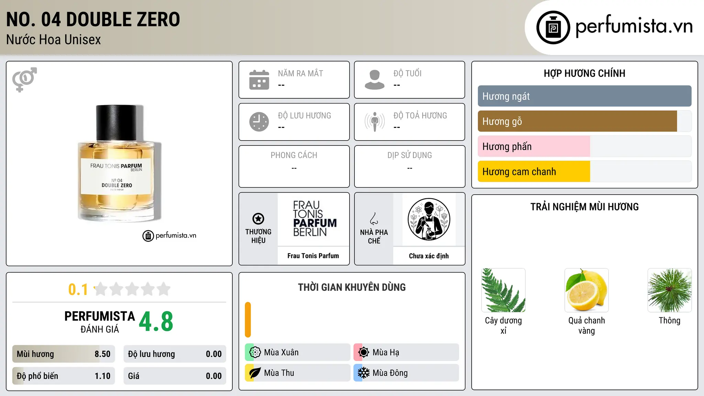Click the Độ Tuổi label
Viewport: 704px width, 396px height.
(407, 74)
